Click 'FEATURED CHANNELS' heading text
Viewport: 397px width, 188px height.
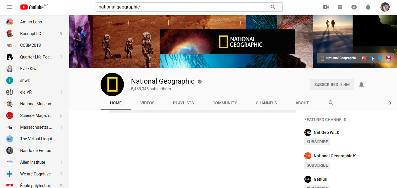(325, 120)
